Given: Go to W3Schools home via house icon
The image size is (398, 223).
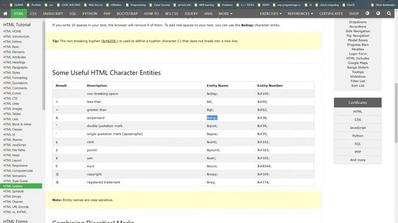Looking at the screenshot, I should click(x=6, y=14).
